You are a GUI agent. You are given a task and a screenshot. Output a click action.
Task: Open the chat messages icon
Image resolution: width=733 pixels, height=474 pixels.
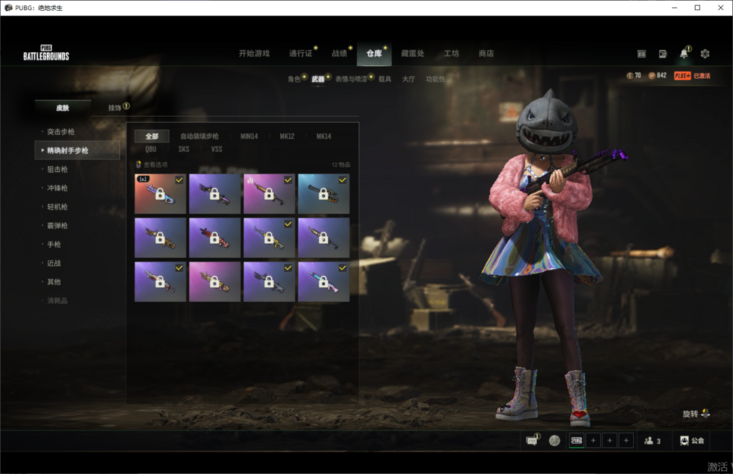[532, 441]
